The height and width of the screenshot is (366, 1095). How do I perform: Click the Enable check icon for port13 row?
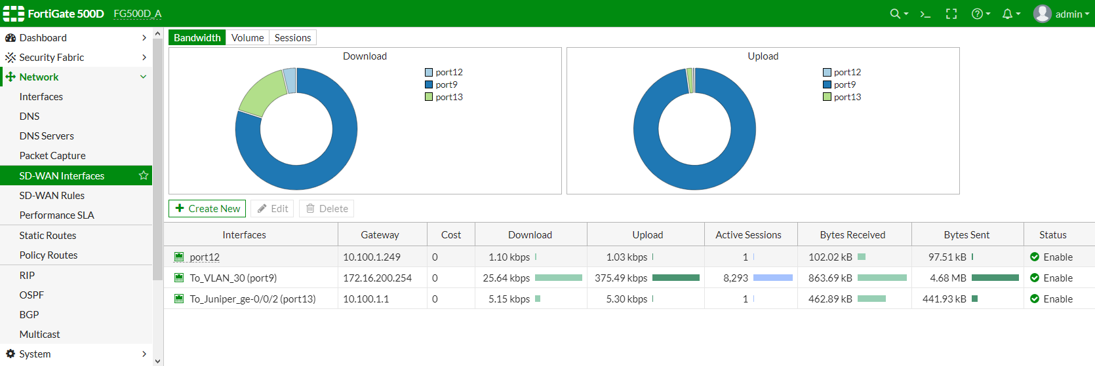tap(1035, 299)
